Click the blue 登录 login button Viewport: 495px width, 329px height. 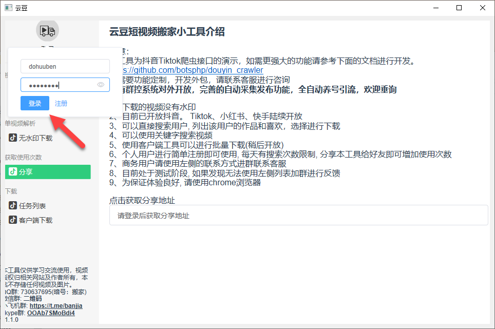click(35, 103)
